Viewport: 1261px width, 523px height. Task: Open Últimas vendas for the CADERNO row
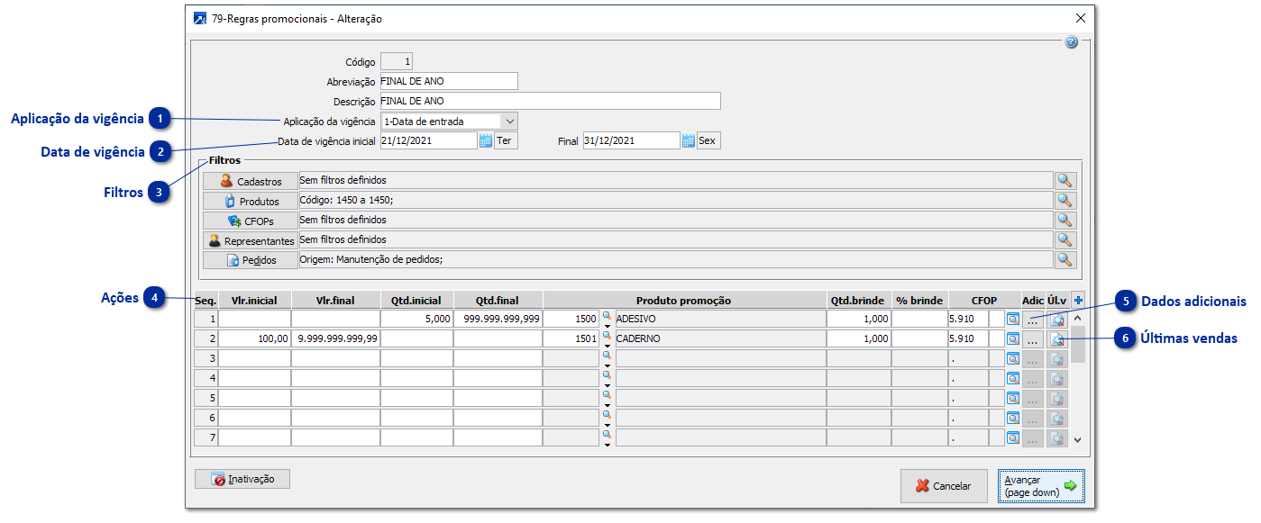(1057, 339)
